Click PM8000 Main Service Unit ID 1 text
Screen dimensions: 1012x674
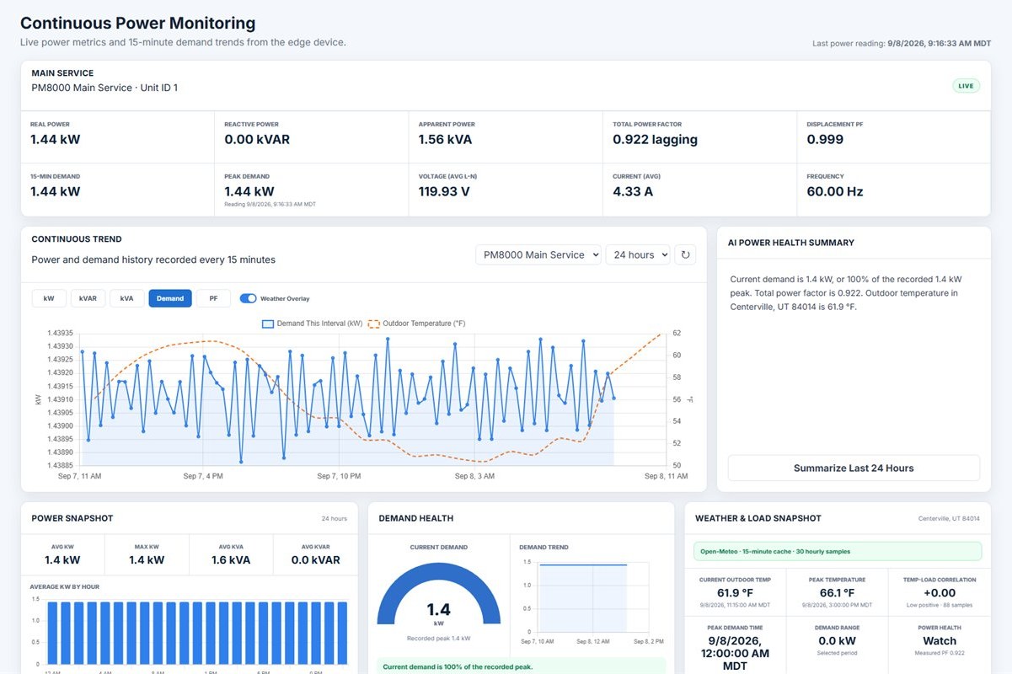click(x=104, y=88)
